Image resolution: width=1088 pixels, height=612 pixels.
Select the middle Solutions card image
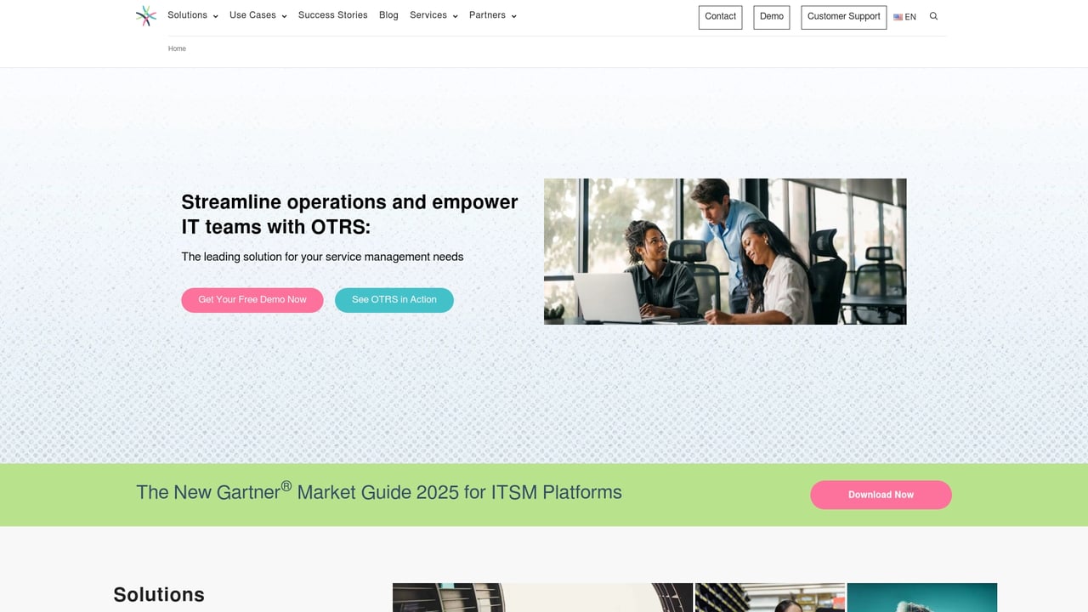[769, 598]
